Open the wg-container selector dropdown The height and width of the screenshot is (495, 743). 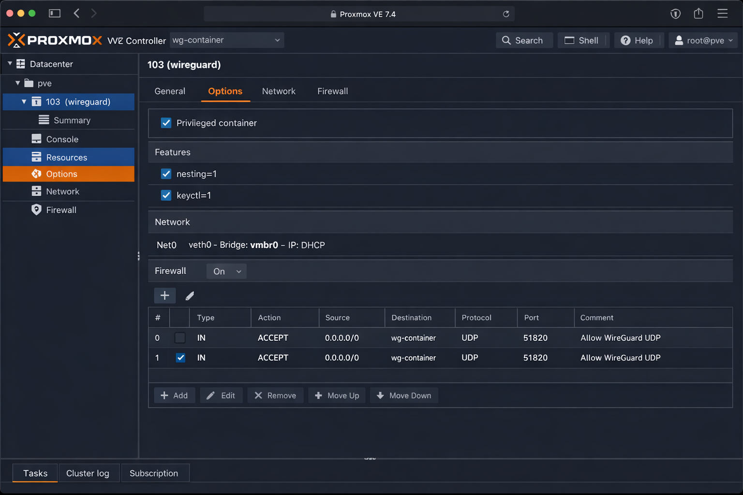[227, 40]
